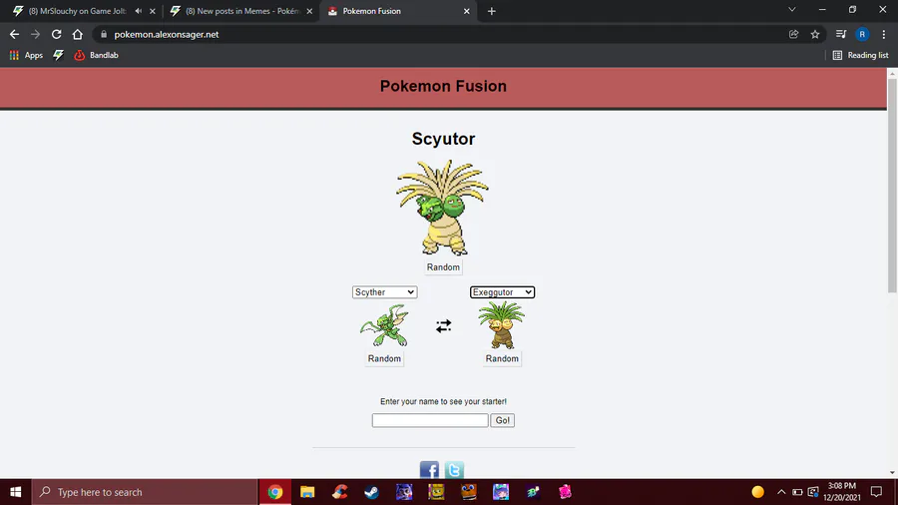Click the Go! button

tap(502, 420)
